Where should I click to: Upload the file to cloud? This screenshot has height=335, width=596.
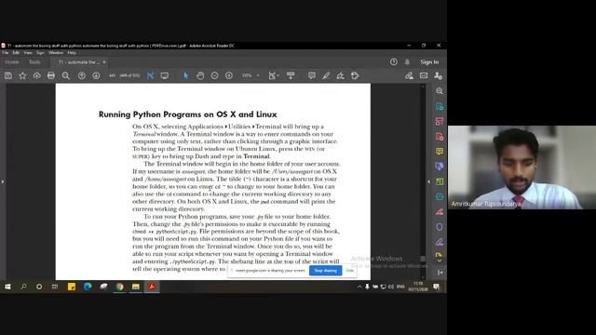(x=37, y=75)
